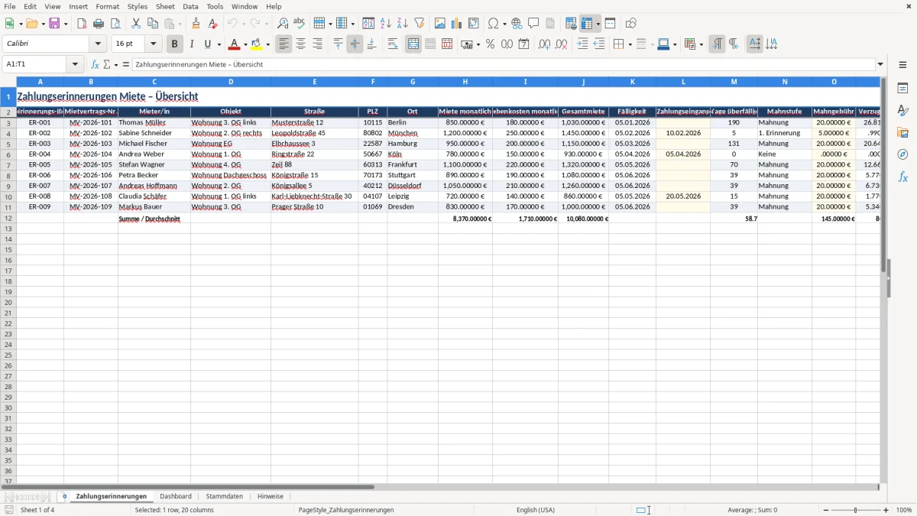Click the Cut scissors icon
The width and height of the screenshot is (917, 516).
136,24
